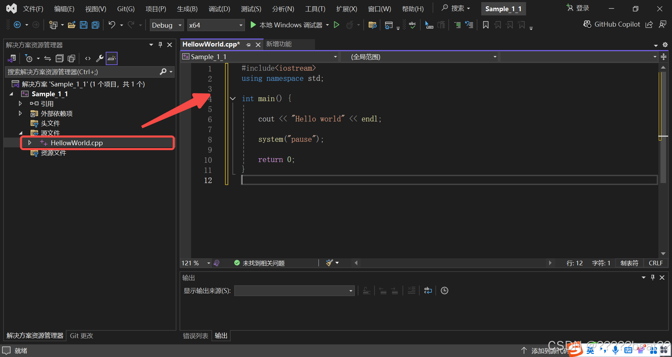
Task: Open the Sample_1_1 project scope dropdown
Action: (260, 57)
